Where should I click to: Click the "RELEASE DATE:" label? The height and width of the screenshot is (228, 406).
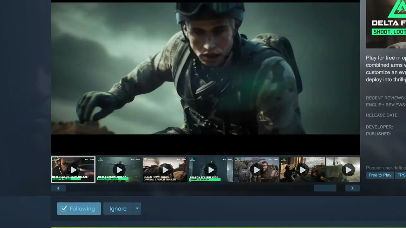382,115
